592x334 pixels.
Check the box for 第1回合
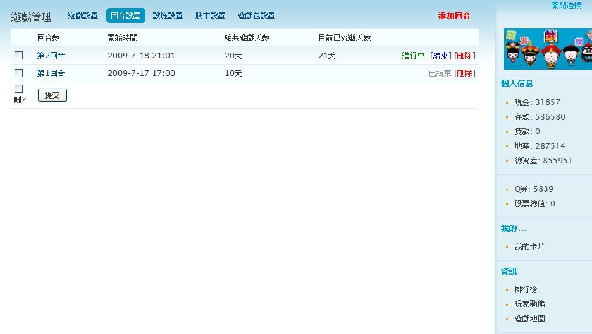tap(18, 73)
